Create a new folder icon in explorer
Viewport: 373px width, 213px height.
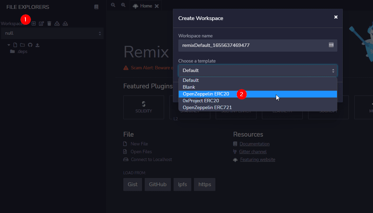click(22, 45)
